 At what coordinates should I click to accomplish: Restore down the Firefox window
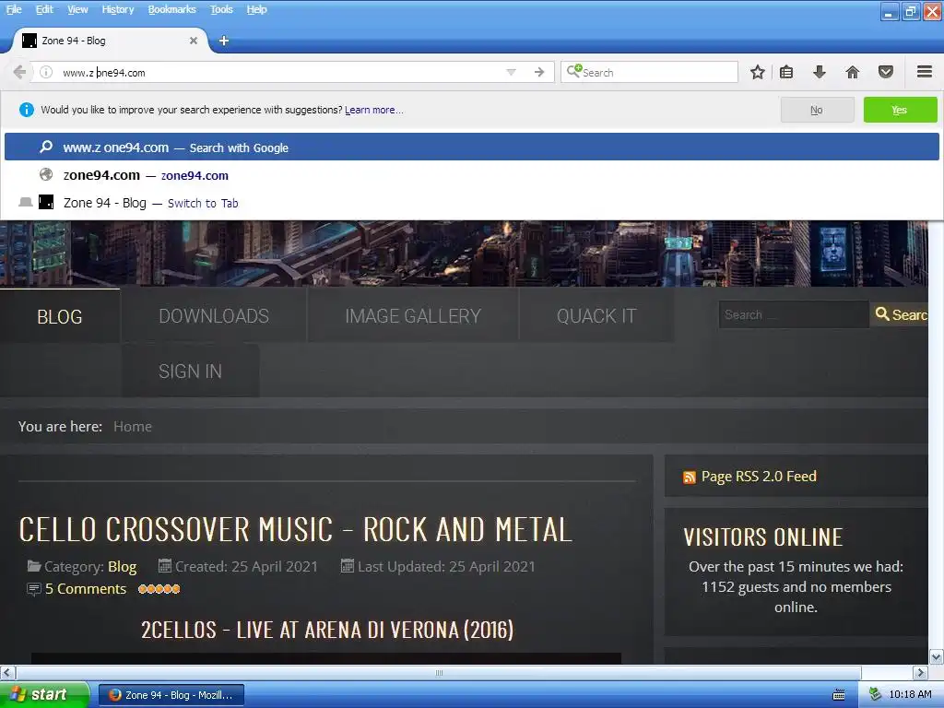pyautogui.click(x=910, y=11)
